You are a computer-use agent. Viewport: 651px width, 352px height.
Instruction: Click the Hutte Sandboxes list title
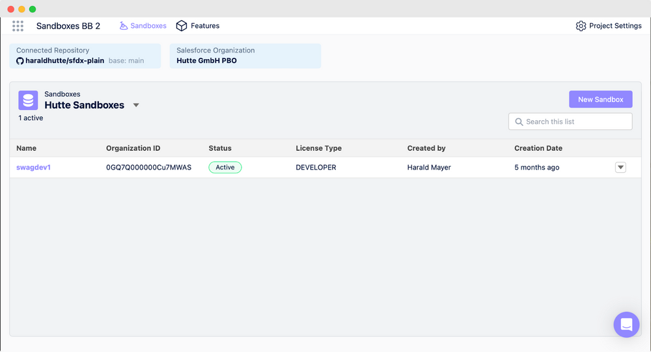(84, 105)
